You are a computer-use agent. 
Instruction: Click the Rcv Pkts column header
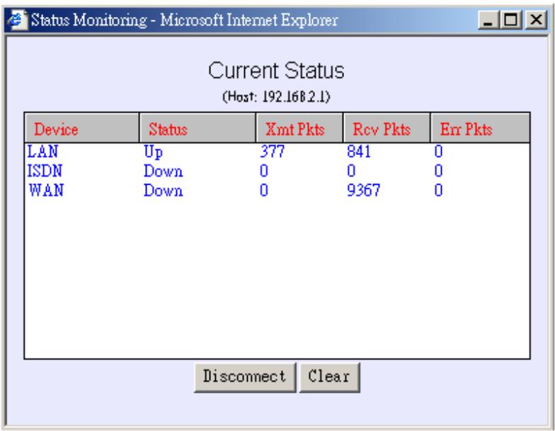coord(387,127)
